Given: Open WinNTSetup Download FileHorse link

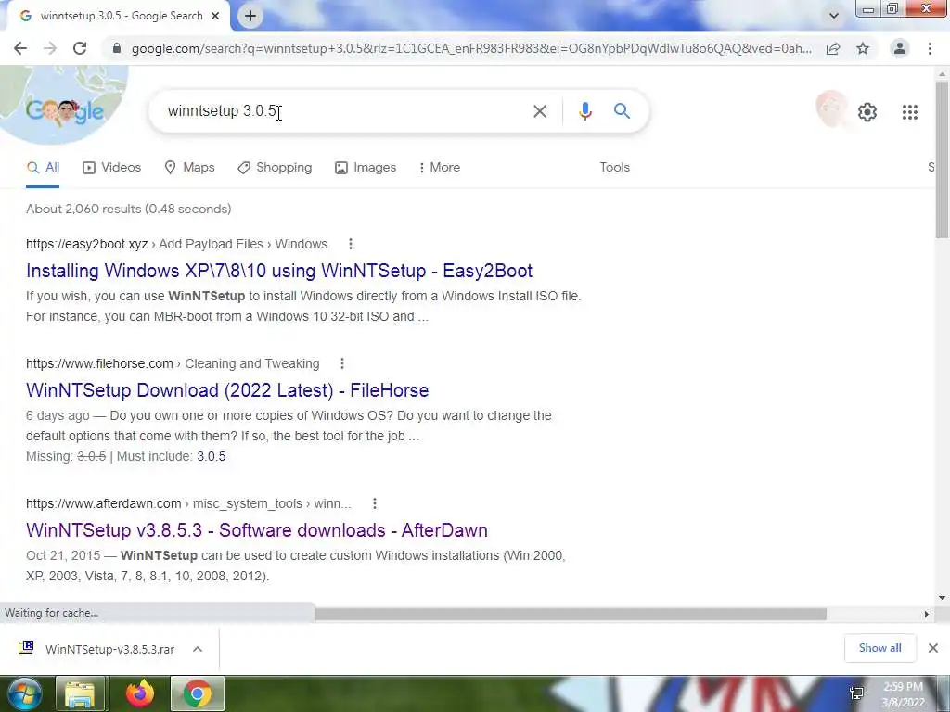Looking at the screenshot, I should coord(227,390).
